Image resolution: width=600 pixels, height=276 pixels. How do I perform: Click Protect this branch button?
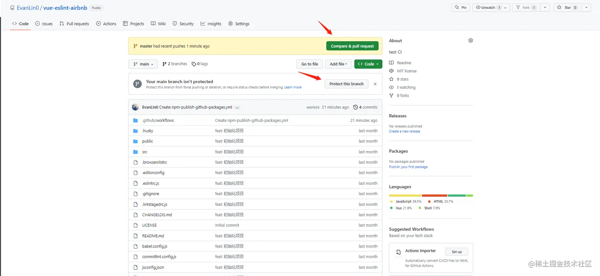346,84
